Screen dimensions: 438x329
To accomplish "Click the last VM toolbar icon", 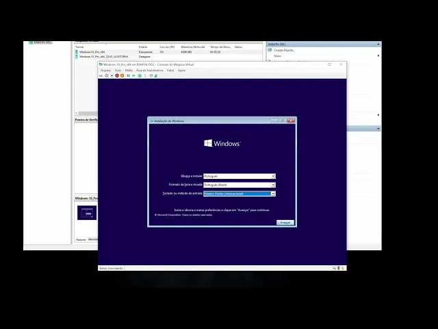I will point(156,76).
